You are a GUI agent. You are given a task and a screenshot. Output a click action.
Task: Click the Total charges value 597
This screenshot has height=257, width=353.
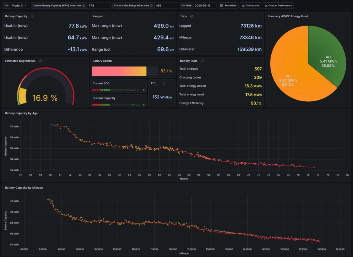coord(258,69)
